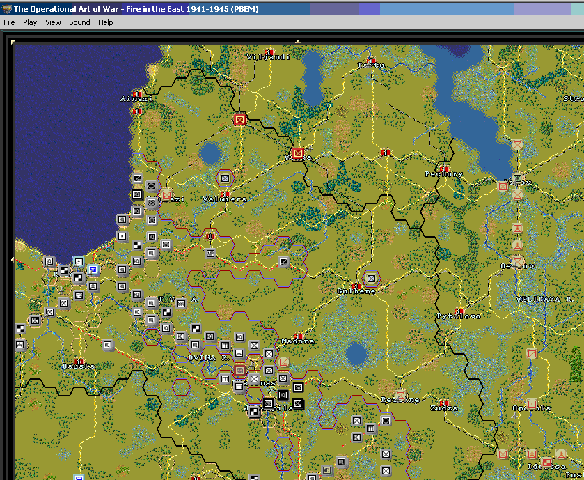The height and width of the screenshot is (480, 584).
Task: Select the Soviet counter north of Pskov by the lake
Action: point(517,145)
